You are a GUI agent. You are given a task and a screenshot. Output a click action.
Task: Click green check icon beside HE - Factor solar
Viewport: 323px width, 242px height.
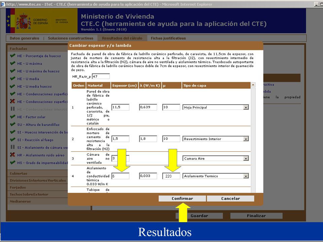(x=12, y=116)
